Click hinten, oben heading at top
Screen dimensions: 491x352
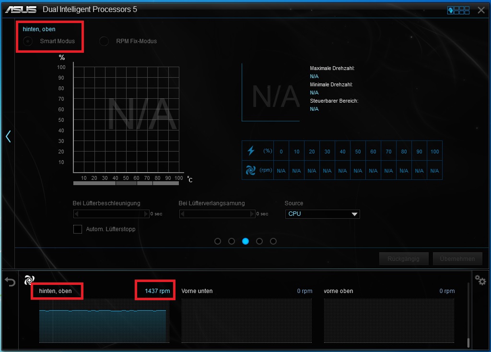tap(39, 29)
